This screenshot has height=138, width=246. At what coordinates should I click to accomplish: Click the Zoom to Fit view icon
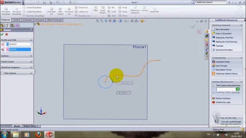[97, 21]
